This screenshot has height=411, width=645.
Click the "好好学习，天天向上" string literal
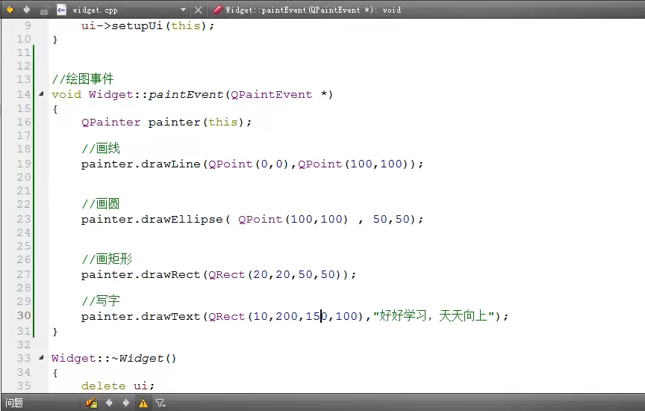click(x=434, y=316)
